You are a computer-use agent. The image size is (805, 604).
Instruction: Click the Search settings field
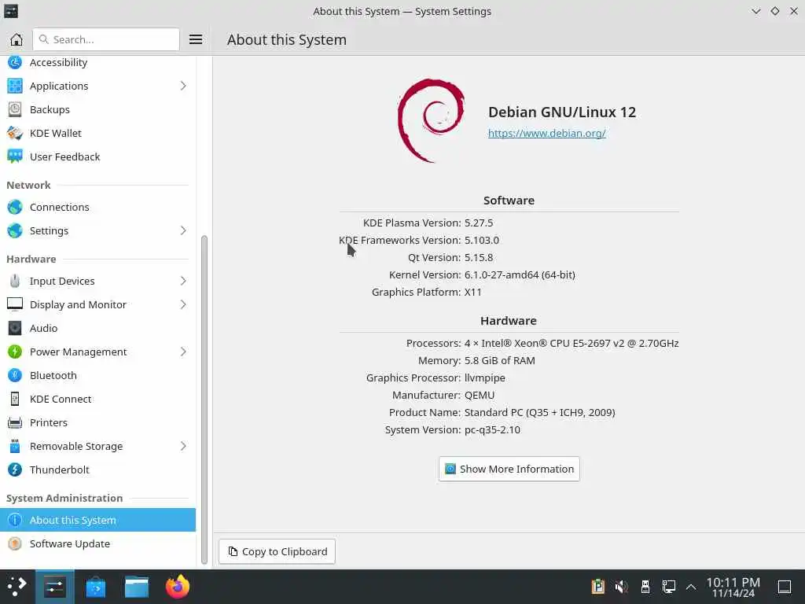pyautogui.click(x=106, y=39)
